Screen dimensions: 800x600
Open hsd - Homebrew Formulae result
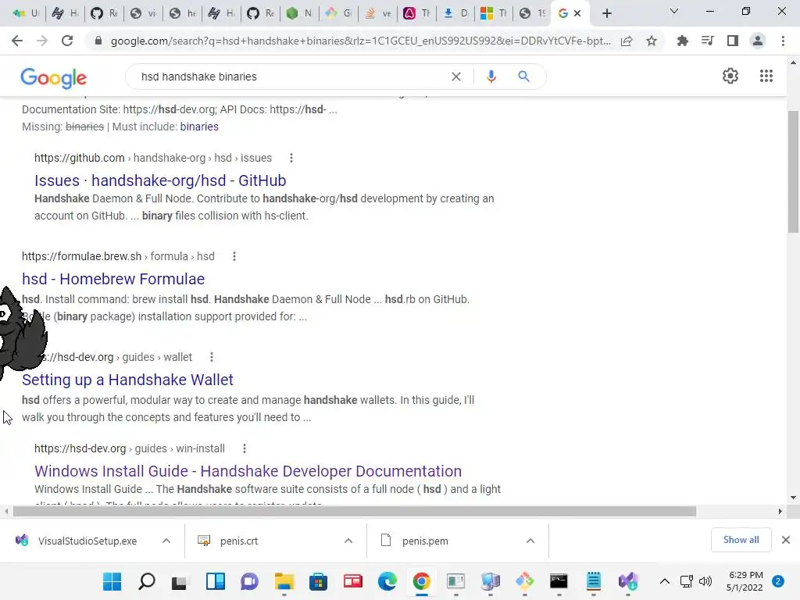click(113, 279)
